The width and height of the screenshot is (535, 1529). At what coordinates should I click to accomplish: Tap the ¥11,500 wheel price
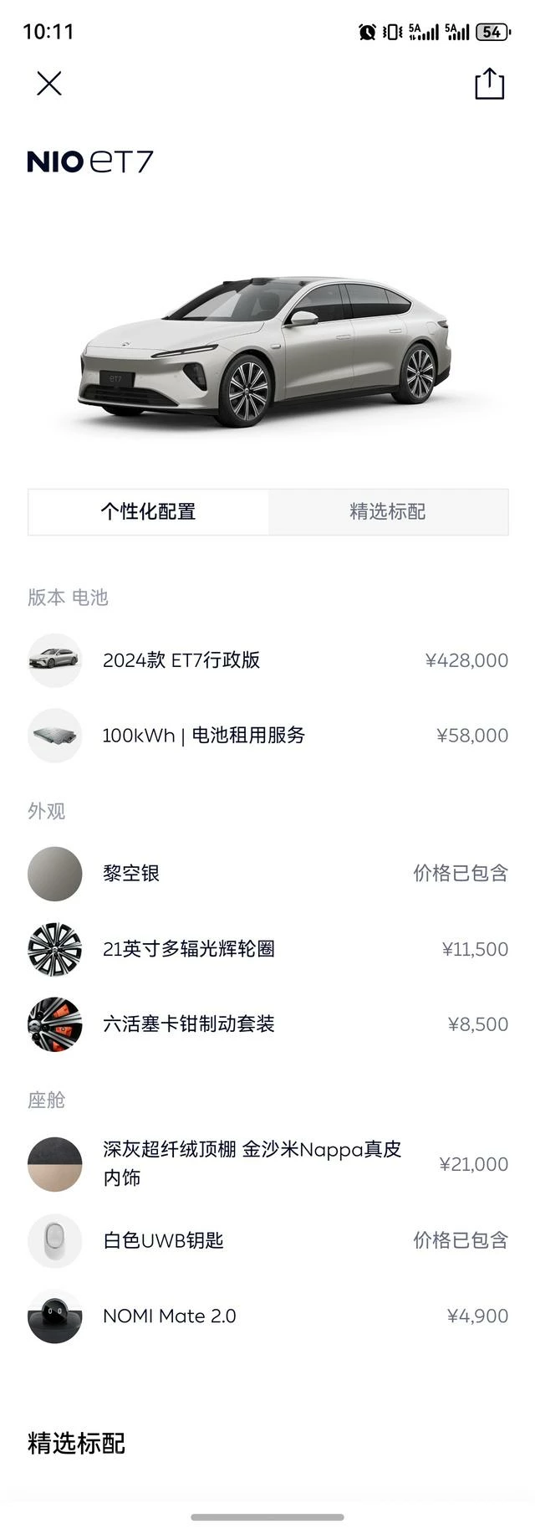click(475, 949)
